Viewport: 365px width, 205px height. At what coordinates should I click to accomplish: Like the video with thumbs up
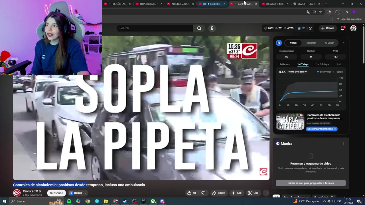pyautogui.click(x=191, y=193)
